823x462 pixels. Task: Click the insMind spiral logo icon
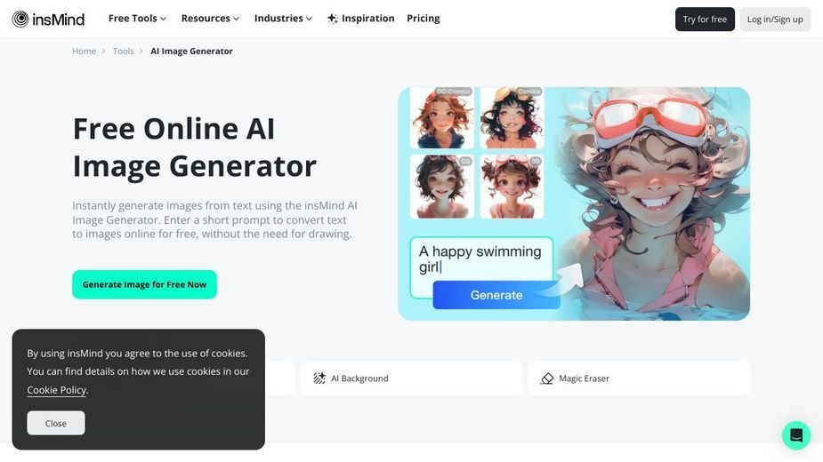point(20,19)
